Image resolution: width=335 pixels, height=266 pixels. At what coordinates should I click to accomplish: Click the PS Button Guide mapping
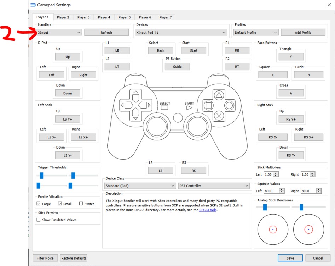tap(177, 67)
